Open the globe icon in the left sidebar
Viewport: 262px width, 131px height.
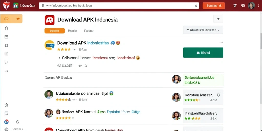[x=6, y=46]
